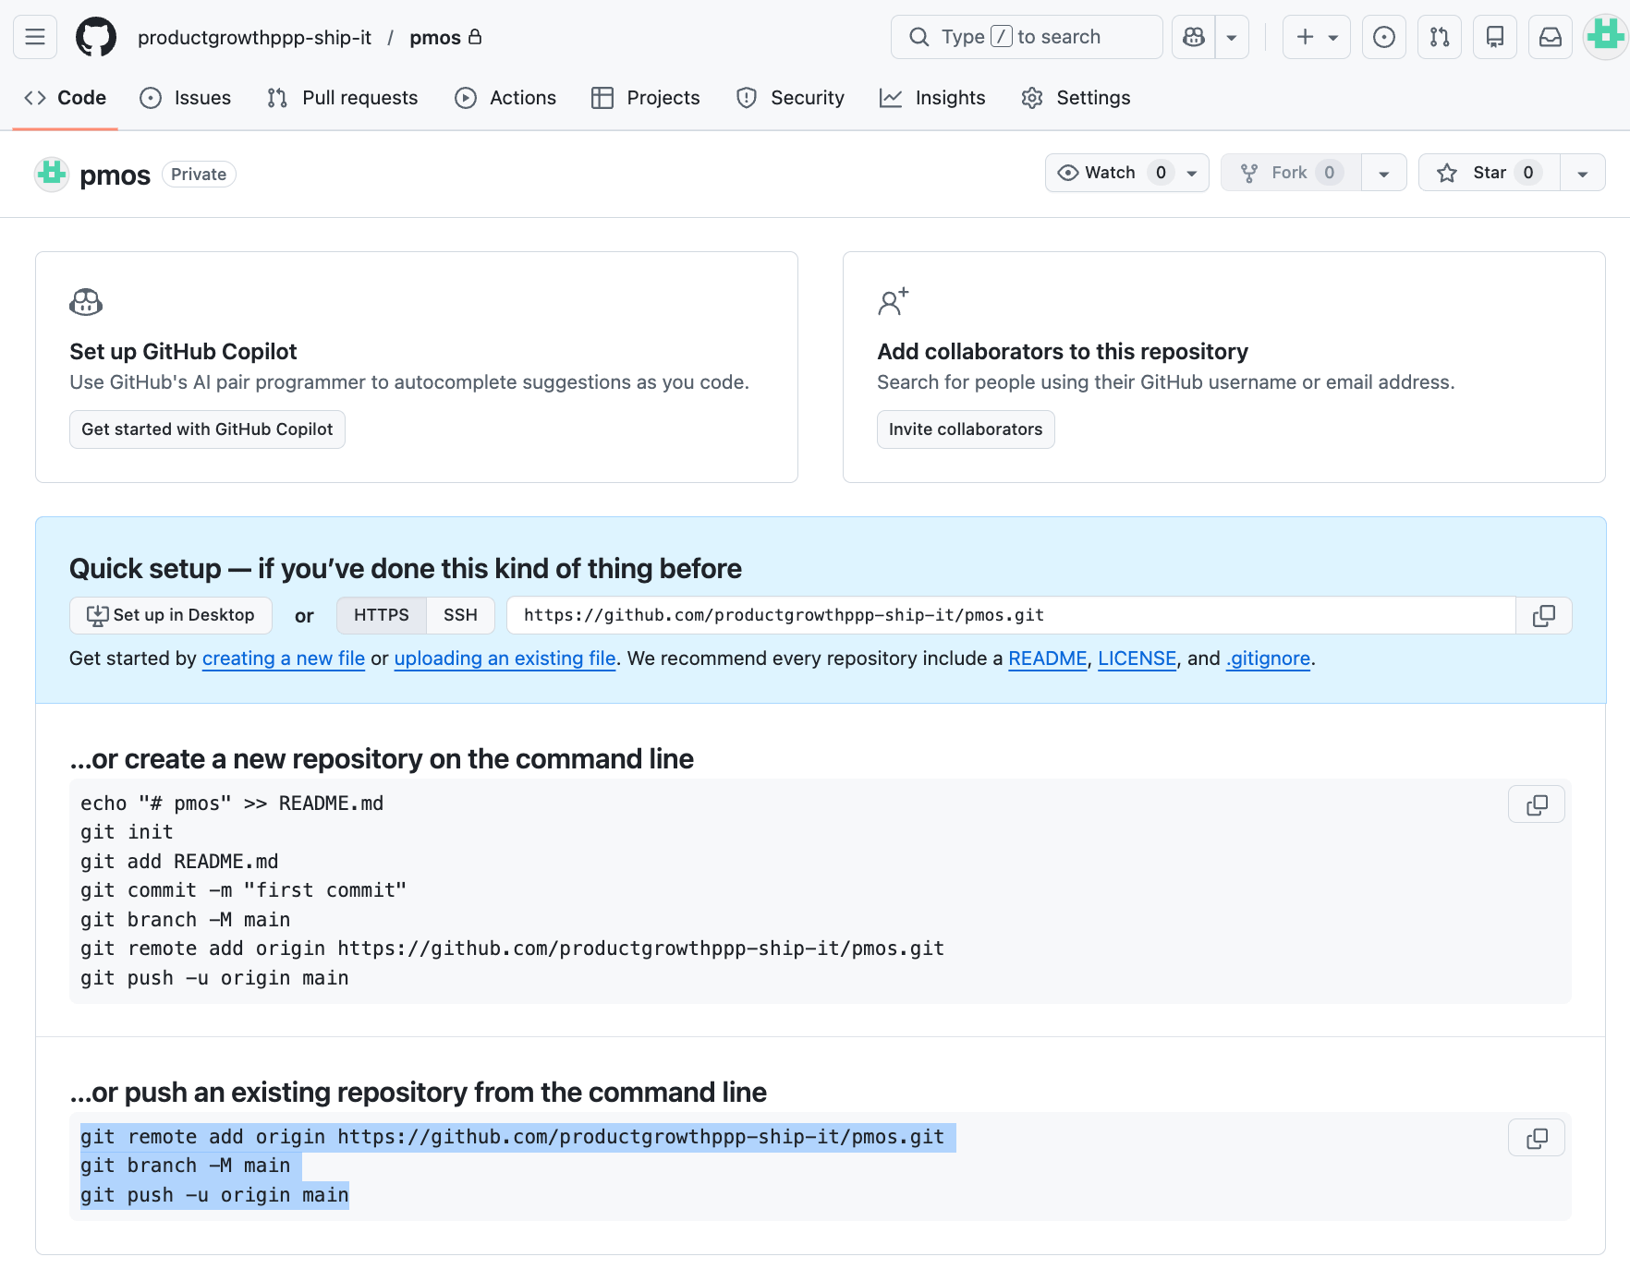1630x1269 pixels.
Task: Switch to the Issues tab
Action: point(186,98)
